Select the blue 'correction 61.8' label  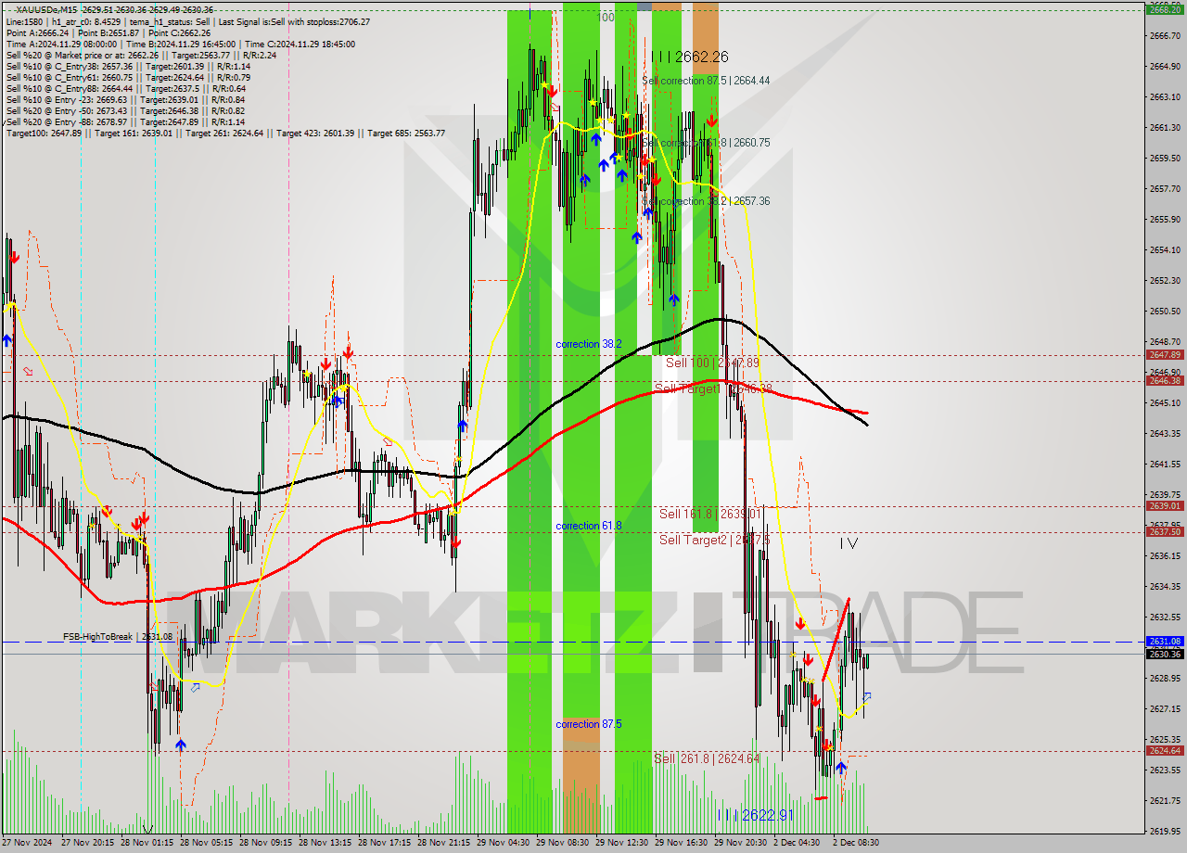[x=589, y=526]
